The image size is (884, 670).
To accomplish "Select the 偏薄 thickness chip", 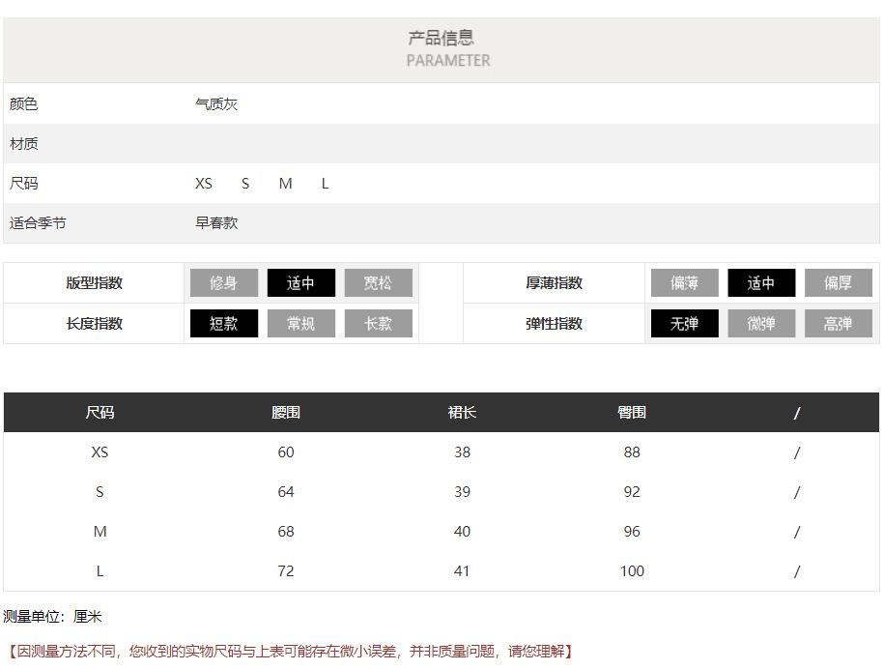I will click(684, 283).
